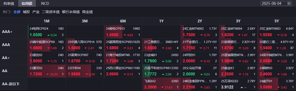
Task: Click the 25万泽KEB2 bond cell
Action: coord(238,84)
